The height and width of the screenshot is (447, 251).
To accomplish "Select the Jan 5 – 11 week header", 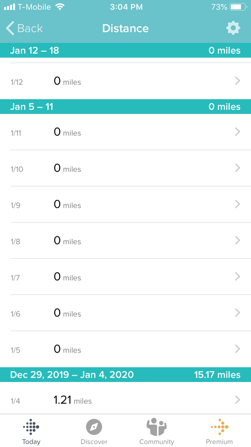I will click(x=32, y=107).
